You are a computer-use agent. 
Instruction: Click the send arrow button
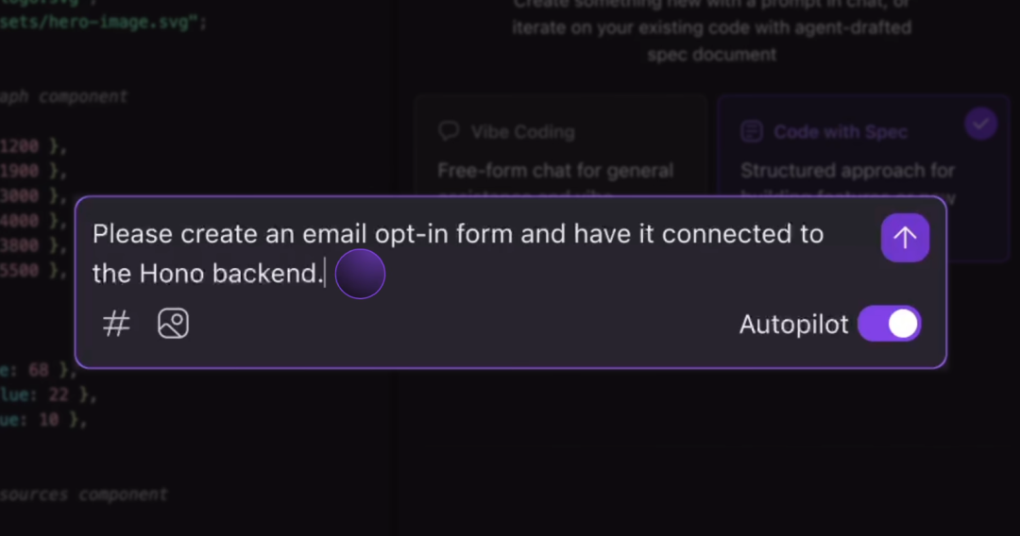tap(905, 238)
